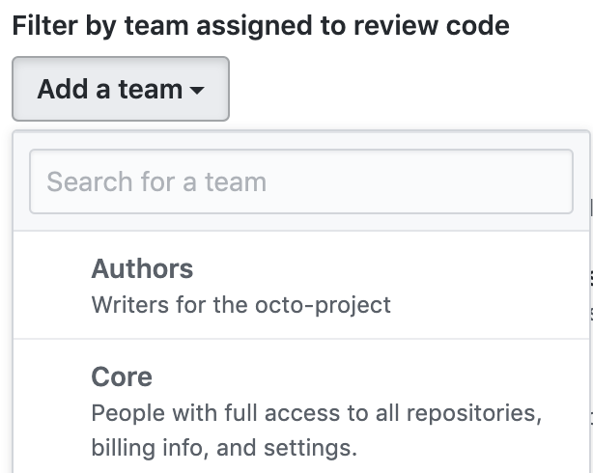Image resolution: width=593 pixels, height=473 pixels.
Task: Toggle the team selector dropdown arrow
Action: tap(197, 90)
